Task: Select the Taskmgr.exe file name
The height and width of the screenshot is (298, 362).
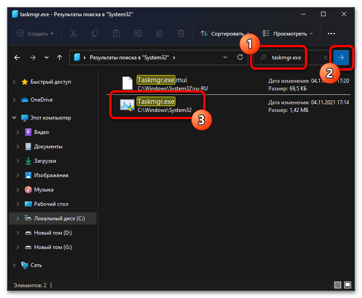Action: 156,102
